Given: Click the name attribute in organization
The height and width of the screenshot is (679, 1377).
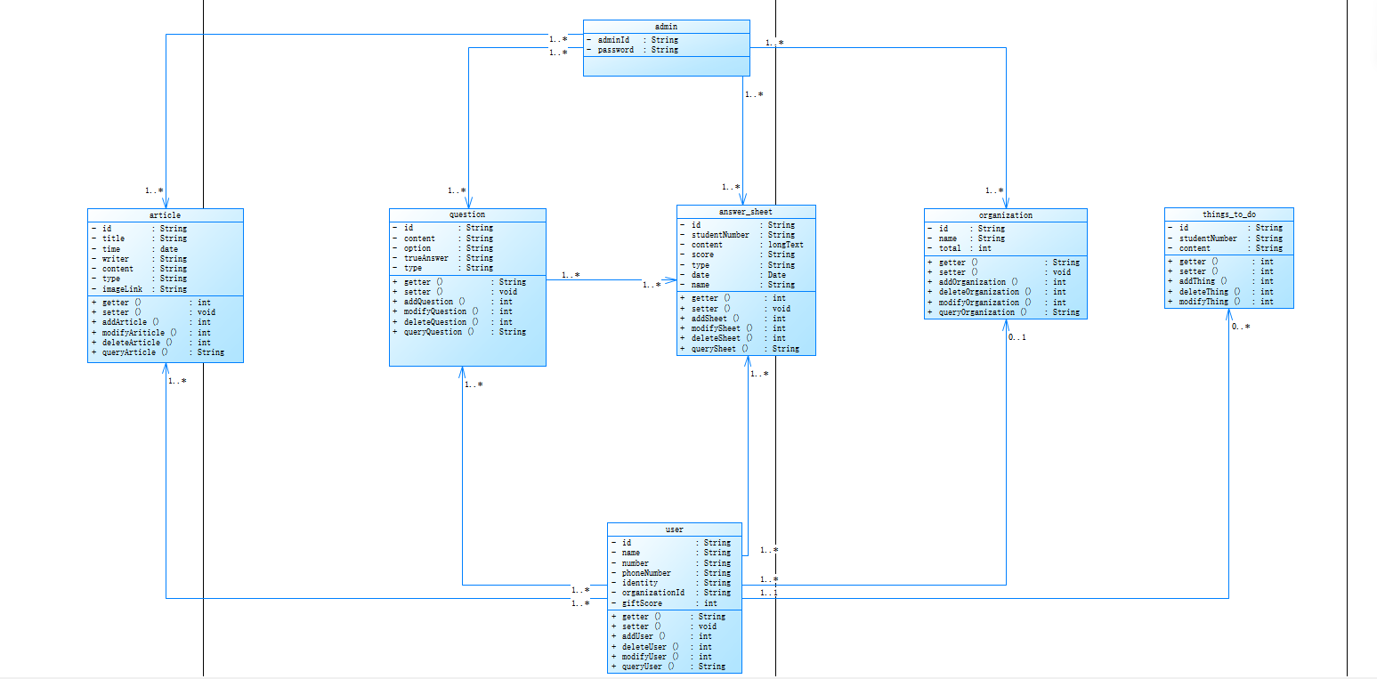Looking at the screenshot, I should (x=967, y=238).
